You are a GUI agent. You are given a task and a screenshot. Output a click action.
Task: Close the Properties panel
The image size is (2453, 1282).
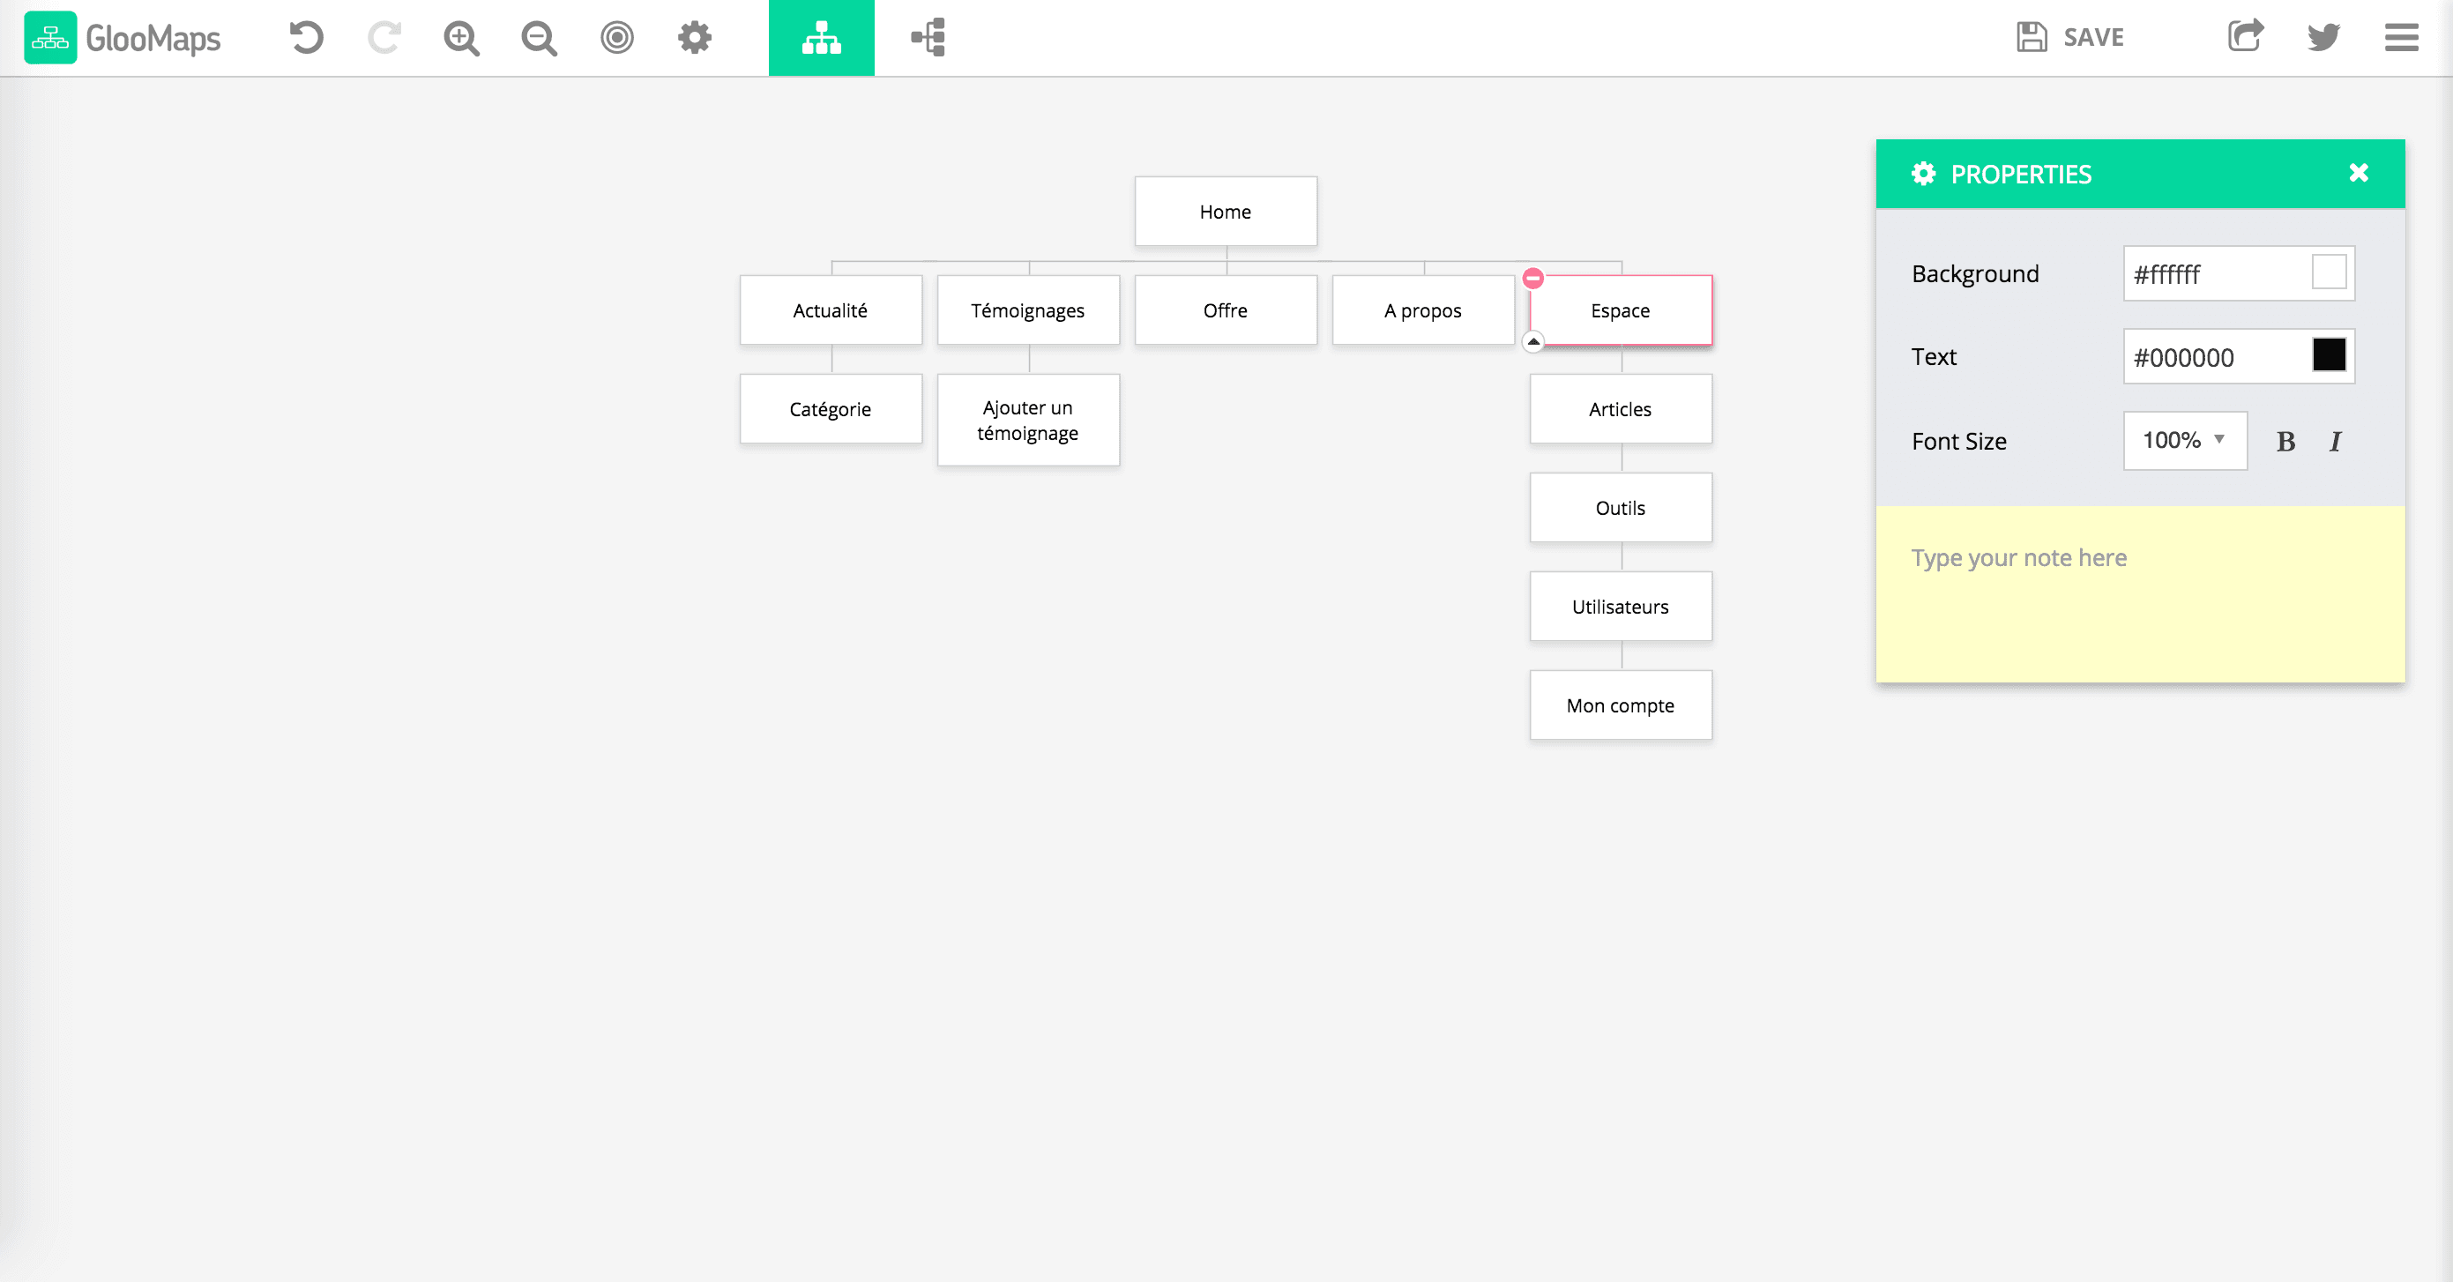coord(2358,173)
